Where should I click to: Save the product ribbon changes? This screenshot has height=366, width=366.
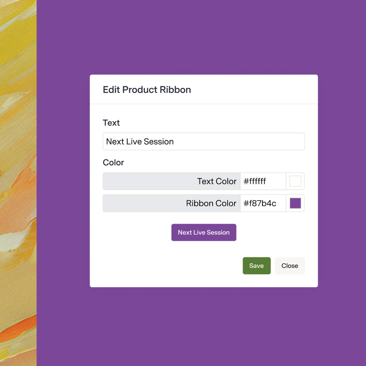pyautogui.click(x=257, y=266)
